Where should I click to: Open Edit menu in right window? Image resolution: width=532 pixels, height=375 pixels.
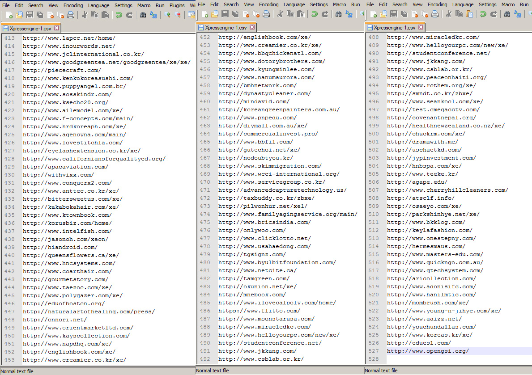point(383,4)
